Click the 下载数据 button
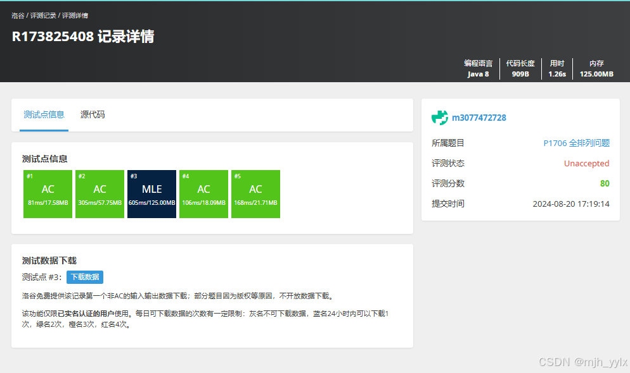This screenshot has height=373, width=630. (85, 277)
